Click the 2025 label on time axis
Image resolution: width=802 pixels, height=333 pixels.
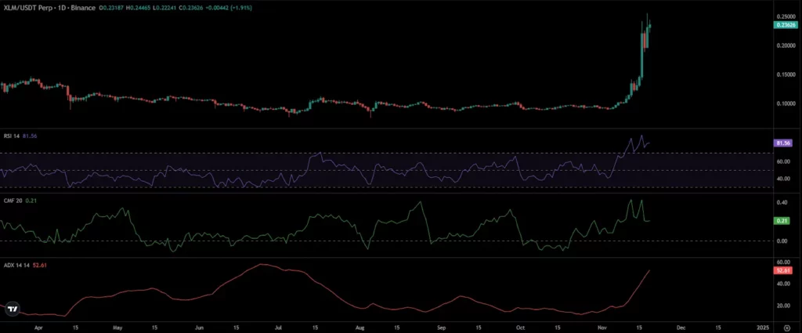point(762,327)
